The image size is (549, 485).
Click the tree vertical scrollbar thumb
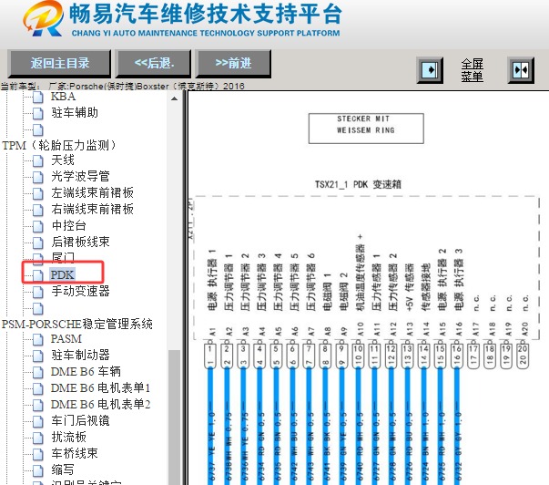[x=174, y=418]
